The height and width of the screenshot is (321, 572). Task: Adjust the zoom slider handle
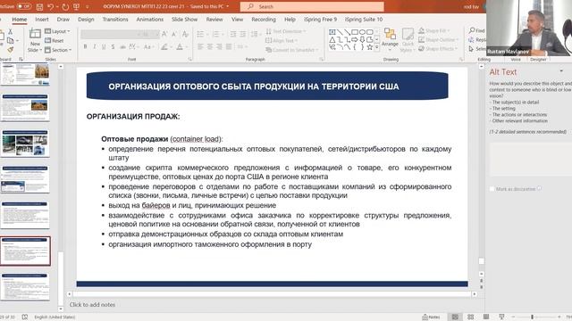click(533, 317)
